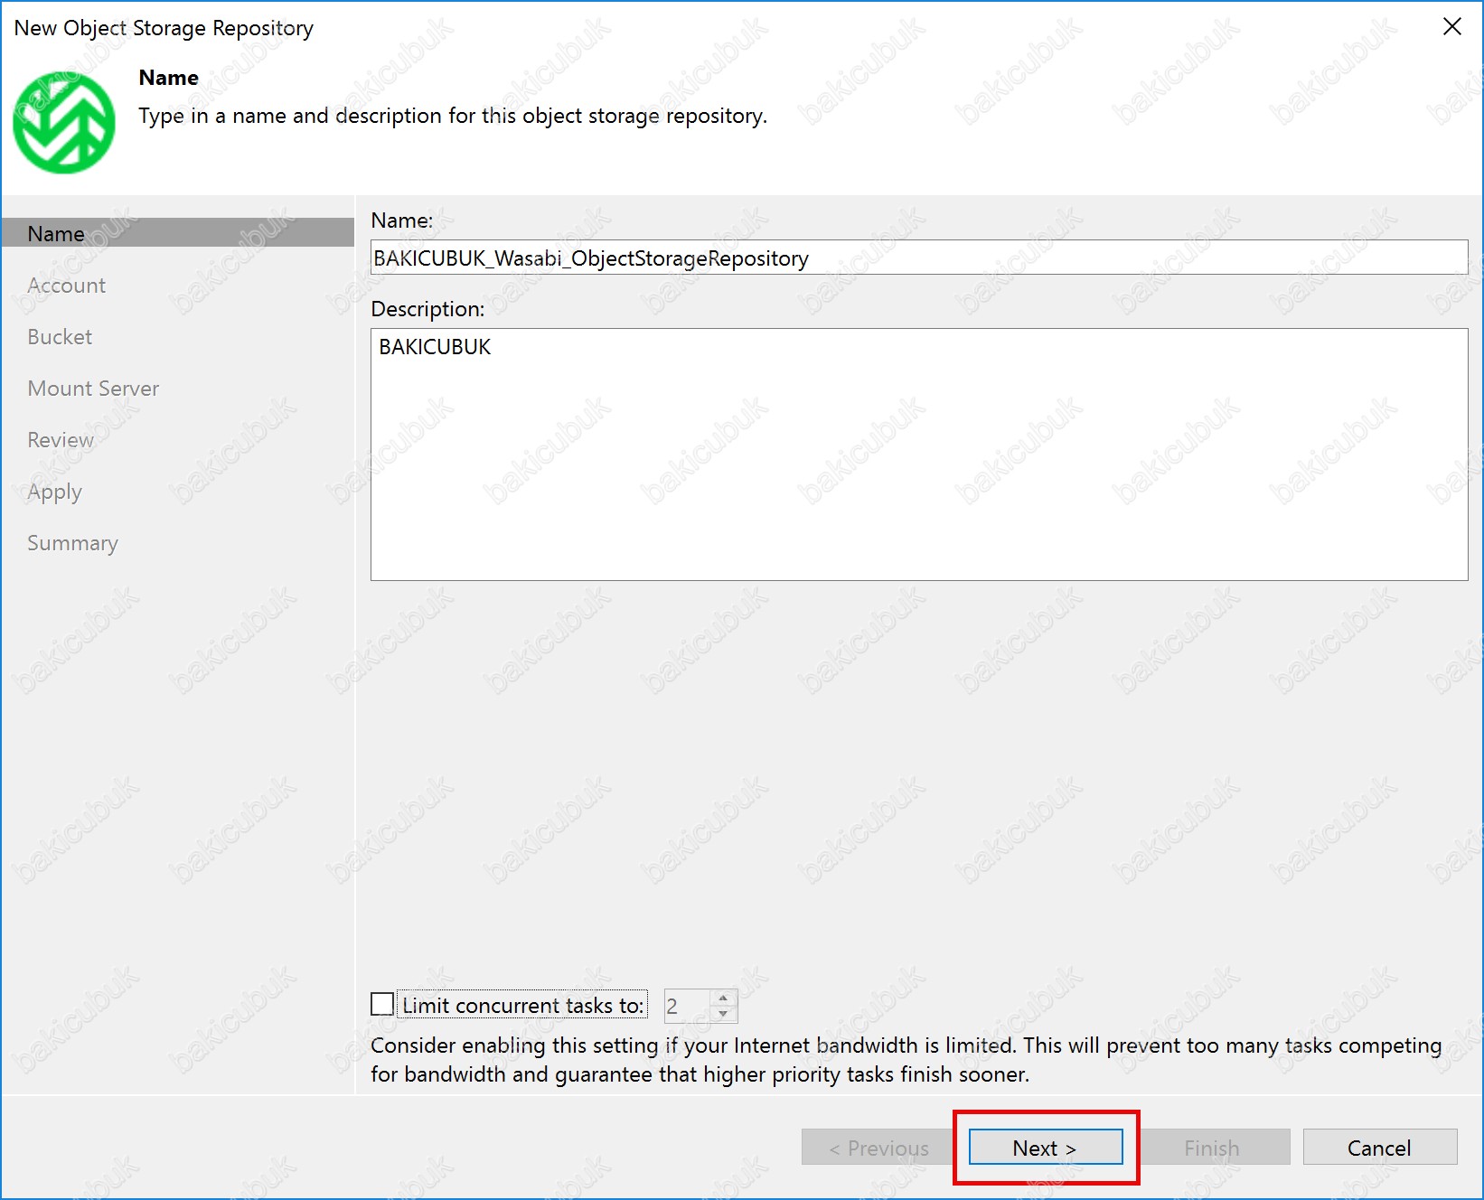Open the Bucket step in sidebar
The width and height of the screenshot is (1484, 1200).
60,337
